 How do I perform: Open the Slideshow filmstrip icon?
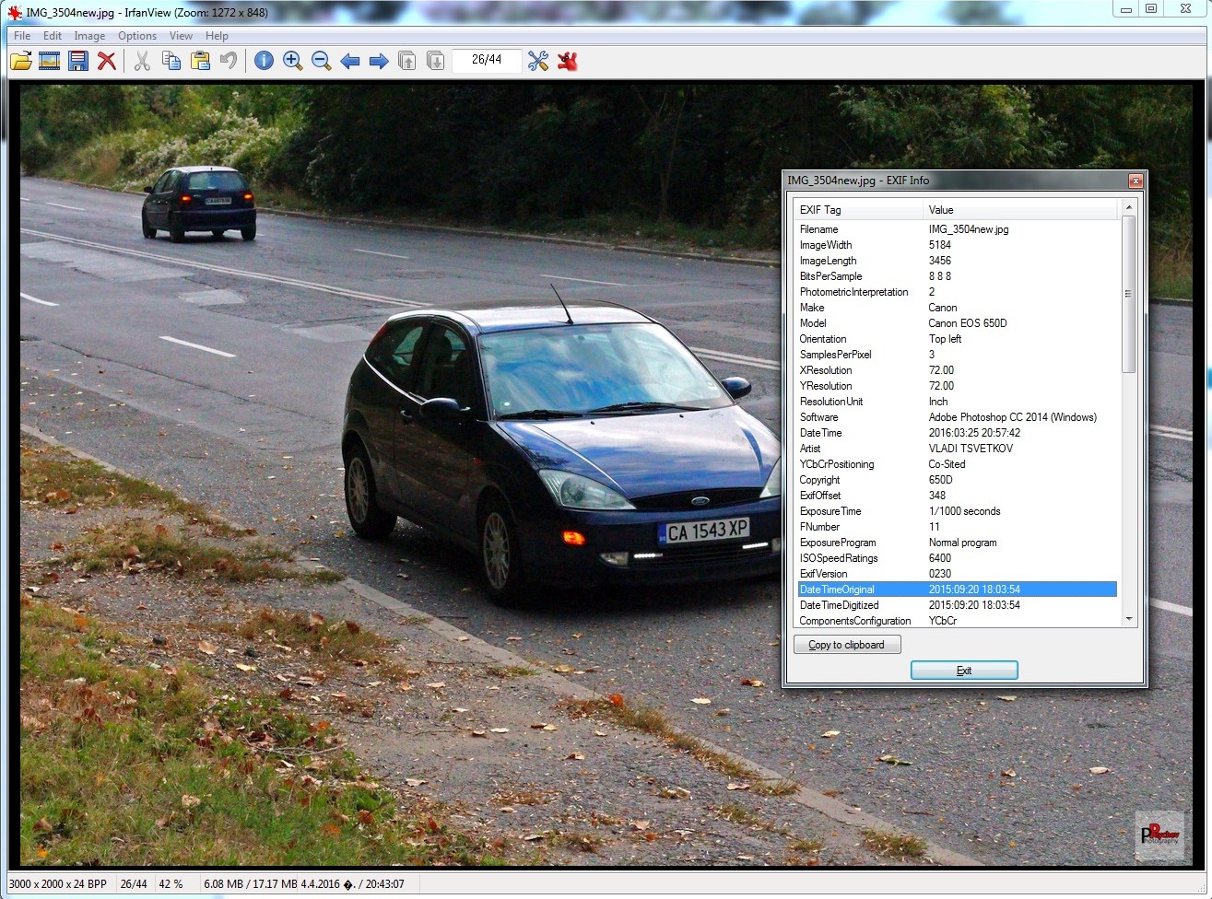(50, 61)
